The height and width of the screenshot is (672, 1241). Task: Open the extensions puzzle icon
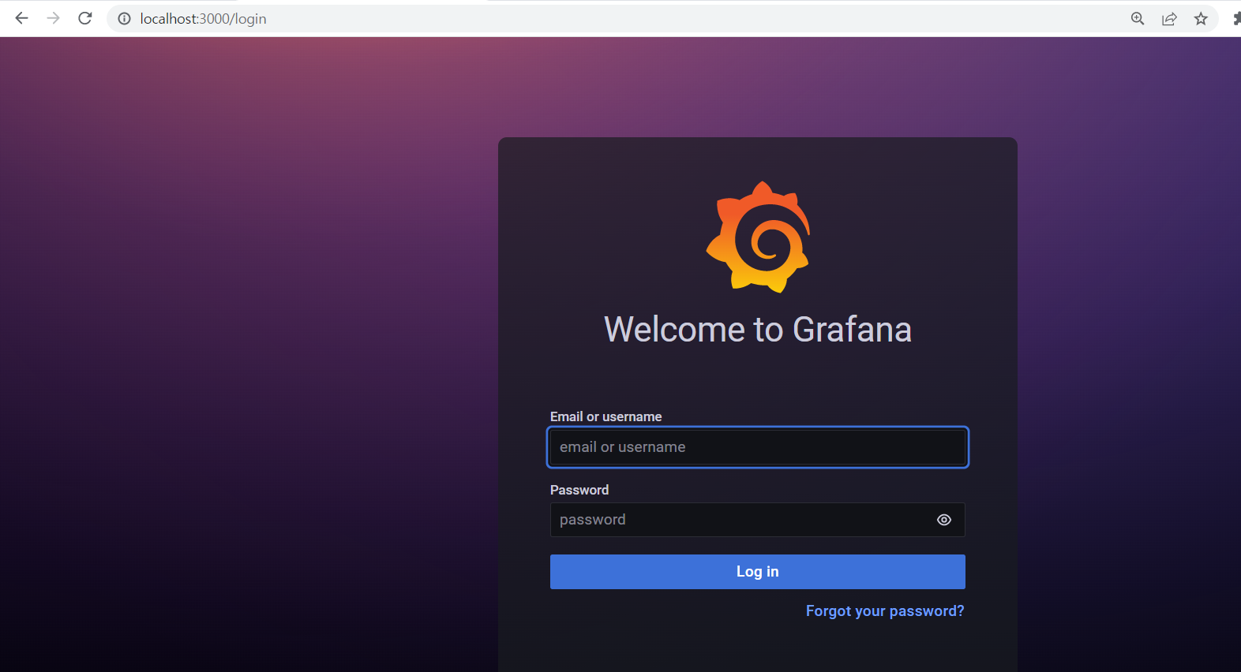tap(1236, 18)
